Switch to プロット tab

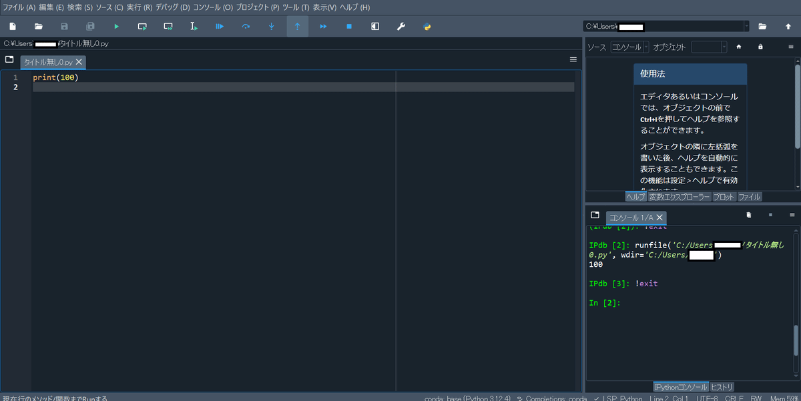[724, 197]
